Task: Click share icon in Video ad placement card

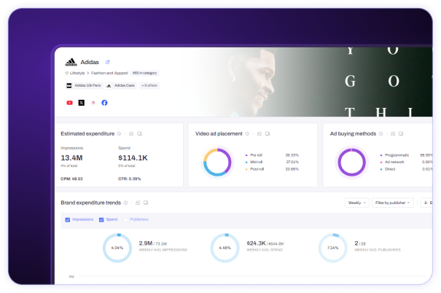Action: point(259,134)
